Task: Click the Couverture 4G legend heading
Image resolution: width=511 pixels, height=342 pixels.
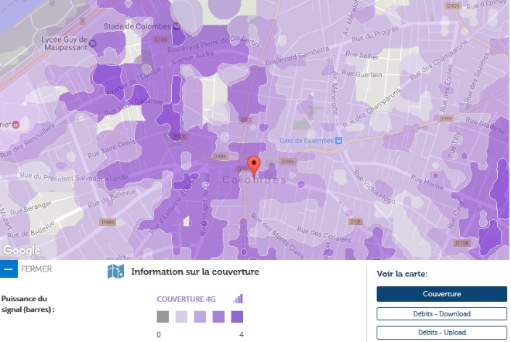Action: coord(193,299)
